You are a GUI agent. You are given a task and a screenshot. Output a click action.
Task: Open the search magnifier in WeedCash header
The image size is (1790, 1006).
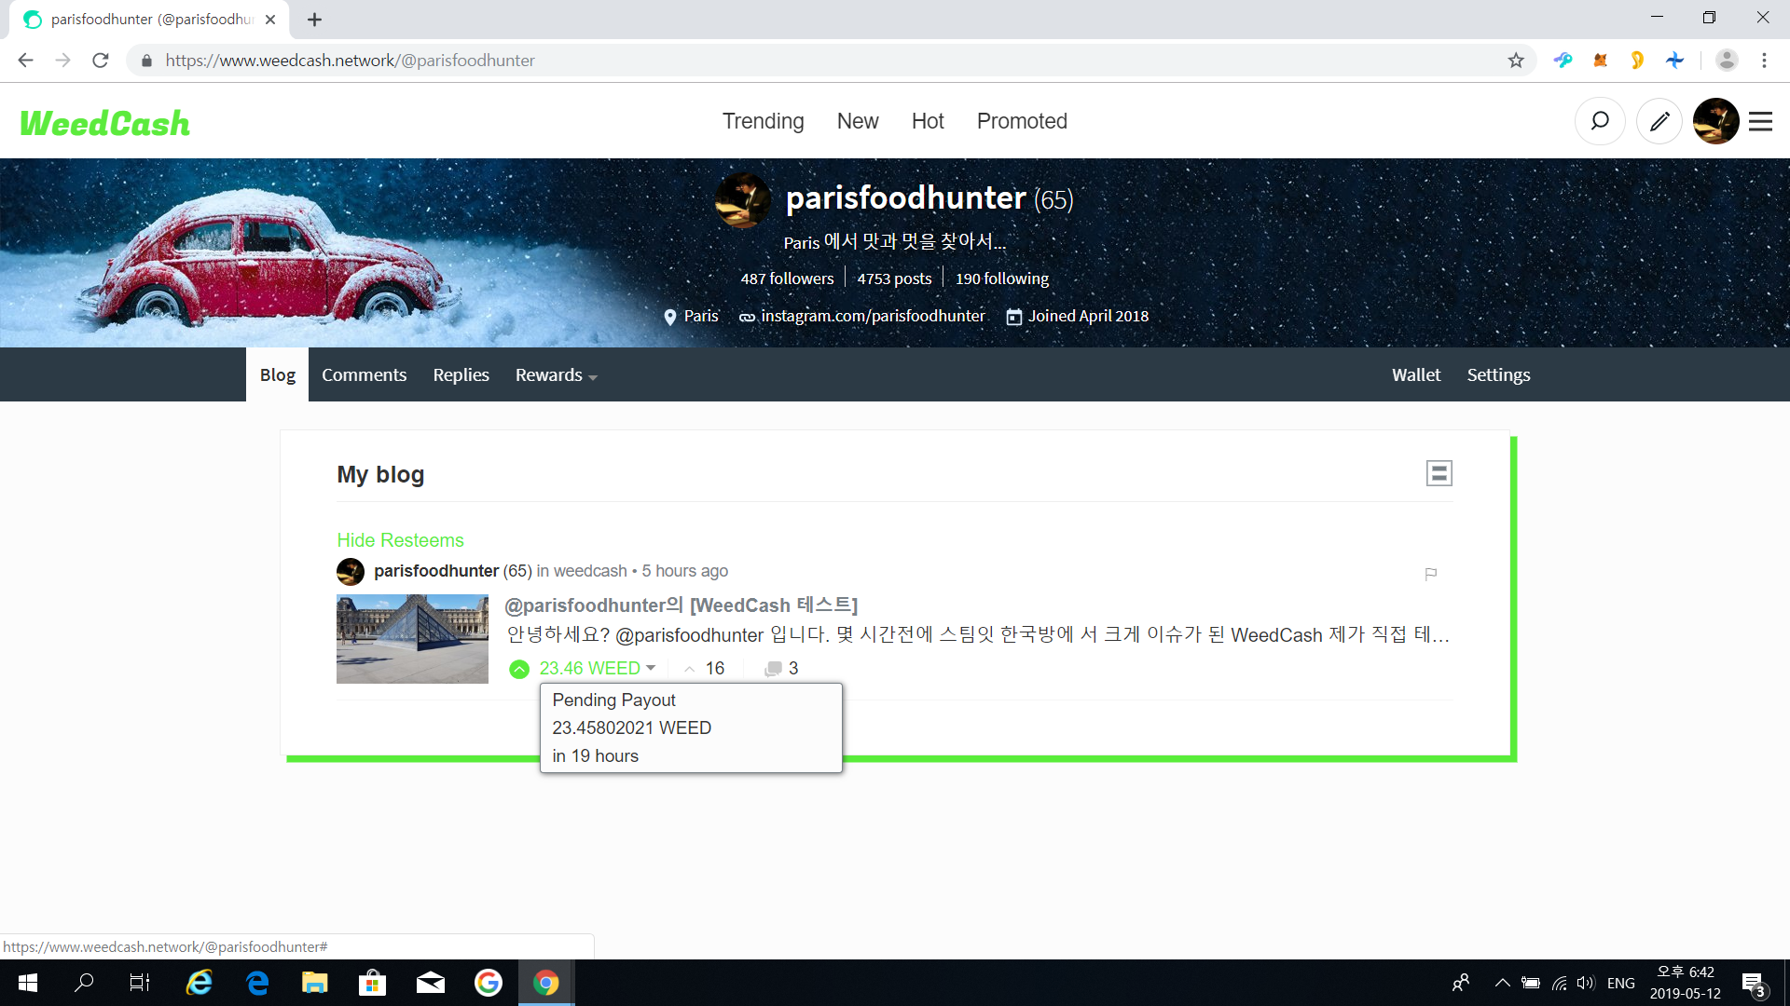pos(1600,121)
